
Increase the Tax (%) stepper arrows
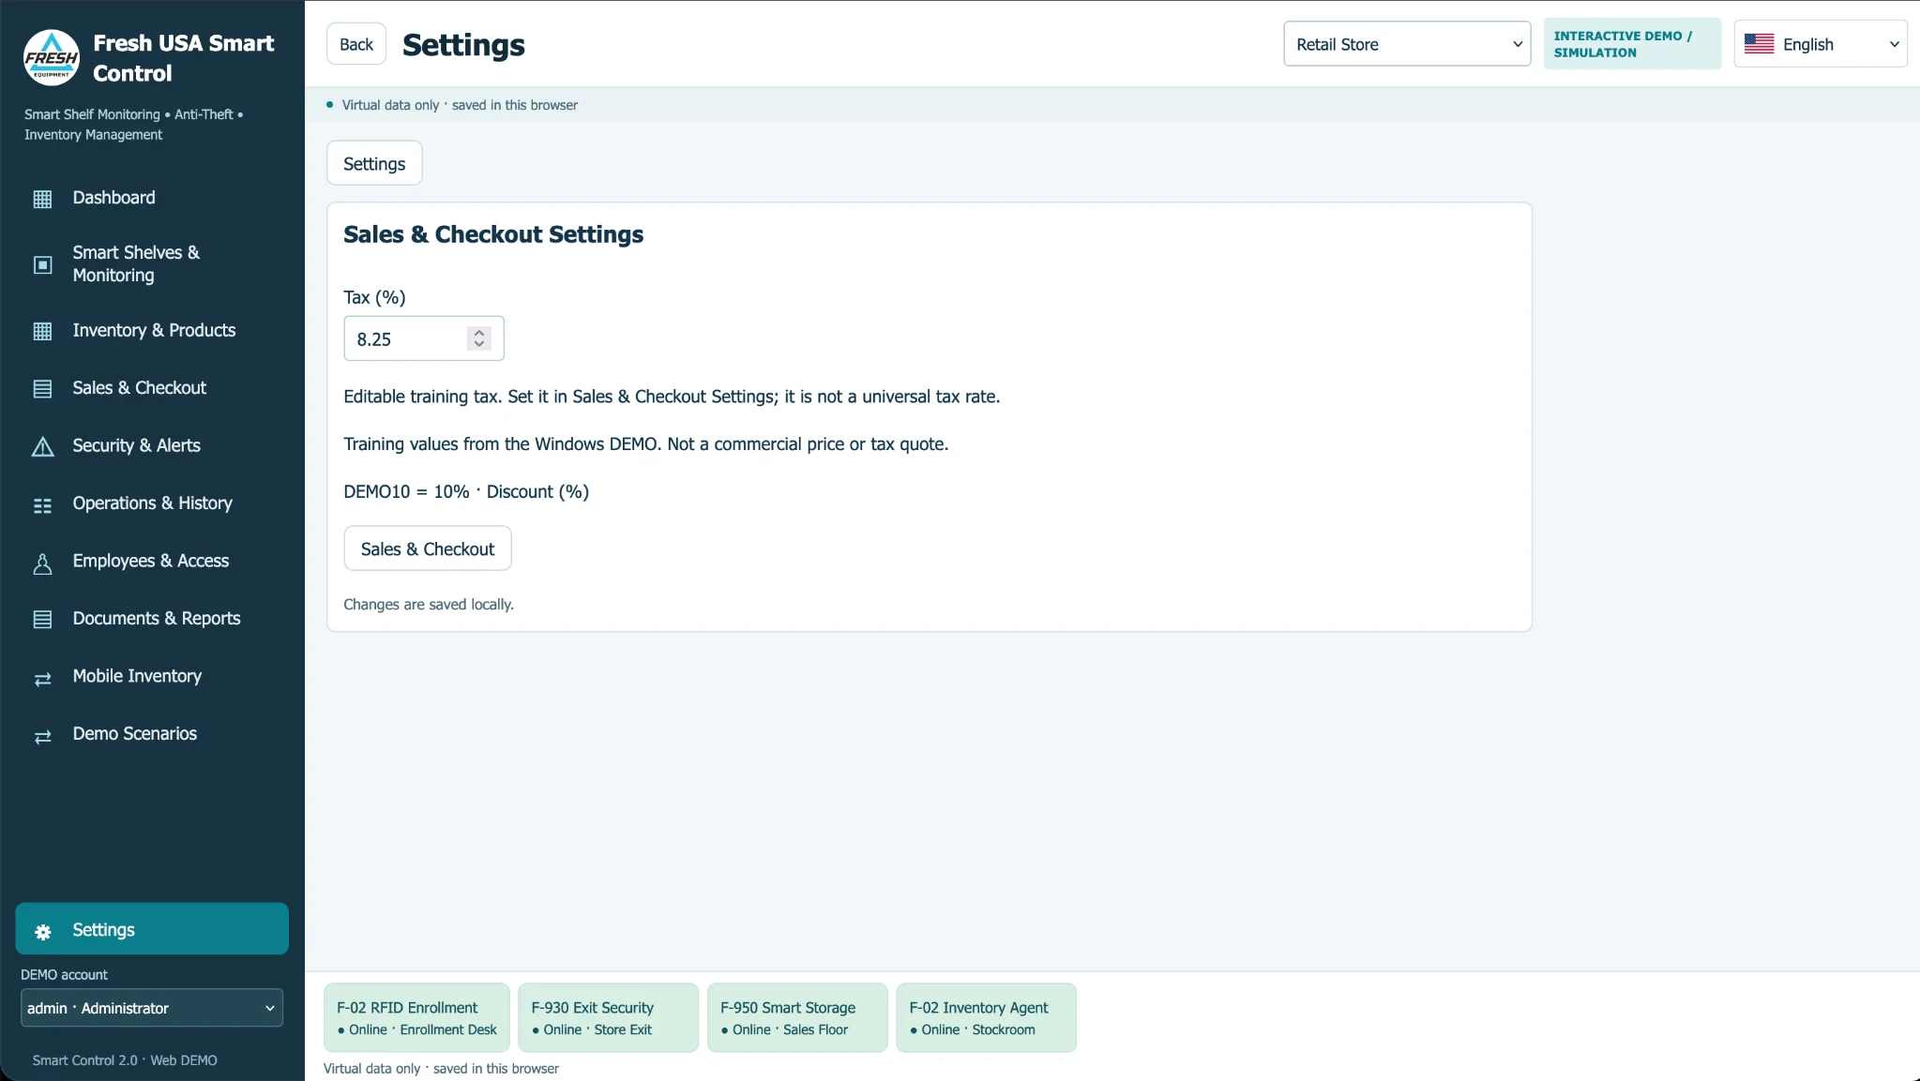(x=479, y=332)
